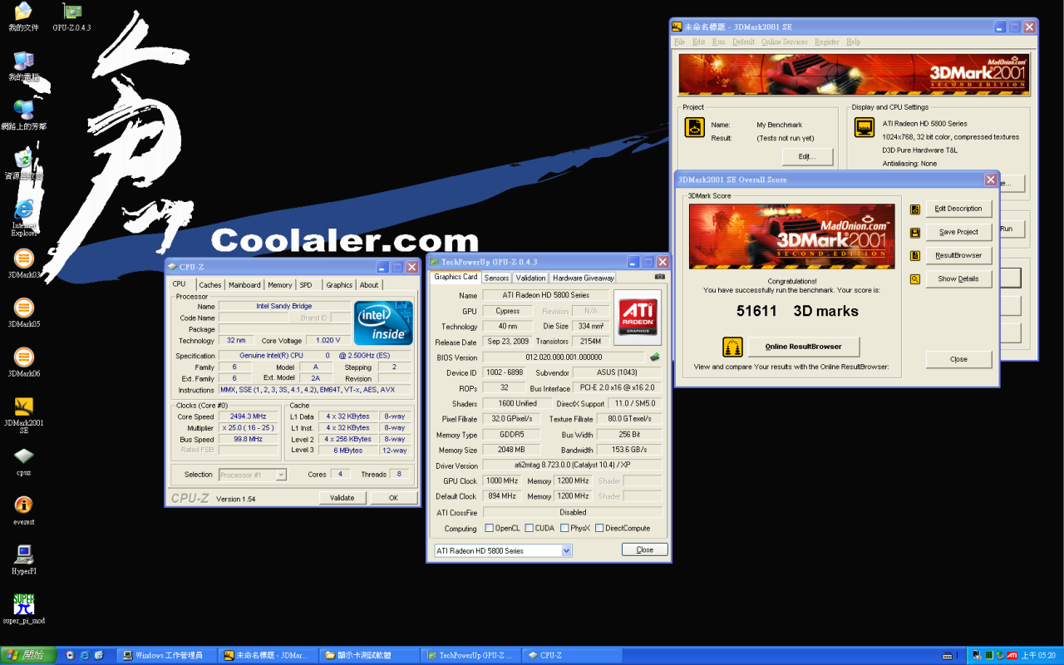Click the GPU-Z BIOS save chip icon
This screenshot has width=1064, height=665.
point(655,357)
